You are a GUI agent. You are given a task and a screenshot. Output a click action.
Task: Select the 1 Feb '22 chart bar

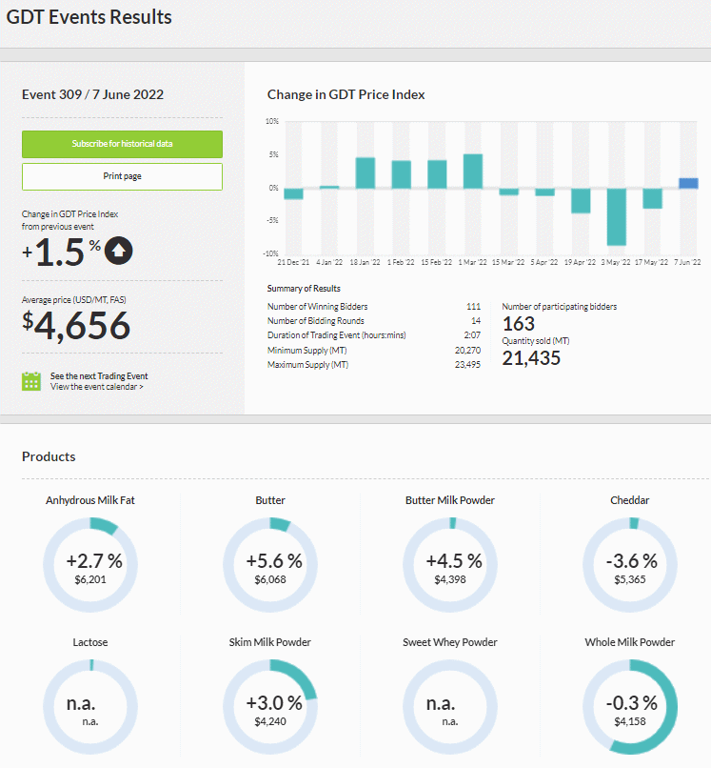pyautogui.click(x=402, y=174)
